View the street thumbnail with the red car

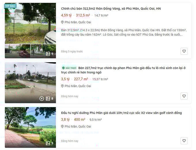(18, 51)
